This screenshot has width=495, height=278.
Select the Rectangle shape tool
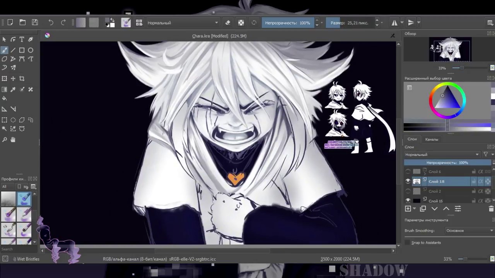(x=22, y=50)
